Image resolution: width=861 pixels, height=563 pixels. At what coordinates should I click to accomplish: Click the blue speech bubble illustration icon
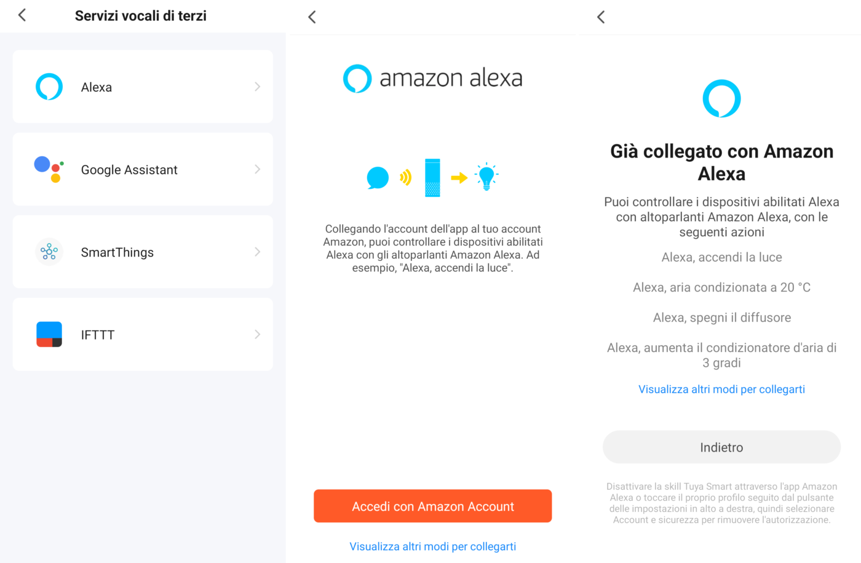(378, 178)
